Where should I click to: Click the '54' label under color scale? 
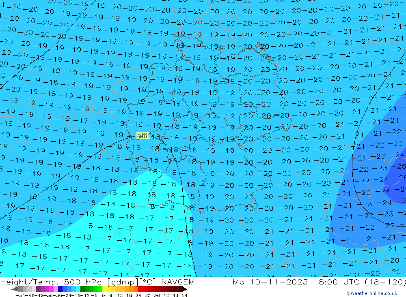coord(184,295)
